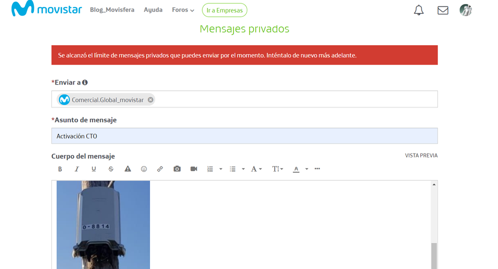498x269 pixels.
Task: Toggle bold formatting in the editor
Action: point(60,169)
